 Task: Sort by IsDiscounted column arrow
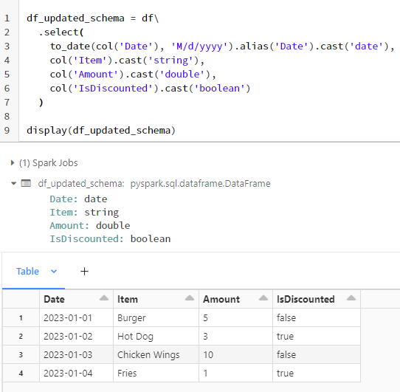click(x=351, y=298)
